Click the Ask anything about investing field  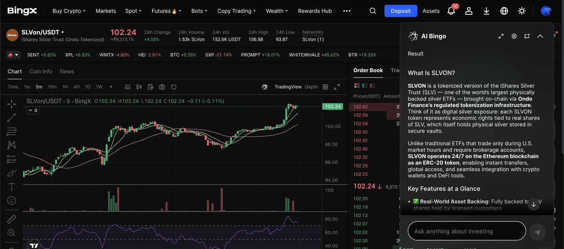467,231
